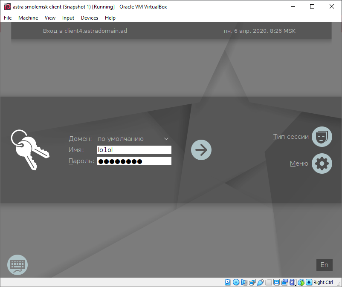
Task: Open the Меню gear icon
Action: 322,164
